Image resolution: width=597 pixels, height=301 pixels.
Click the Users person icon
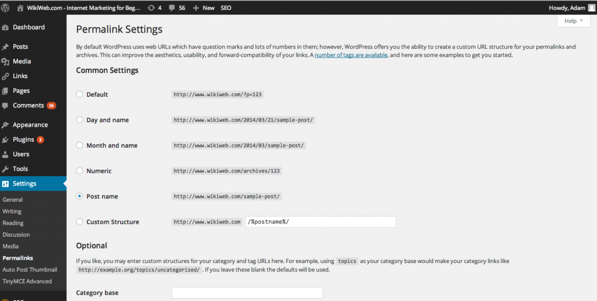pos(5,155)
